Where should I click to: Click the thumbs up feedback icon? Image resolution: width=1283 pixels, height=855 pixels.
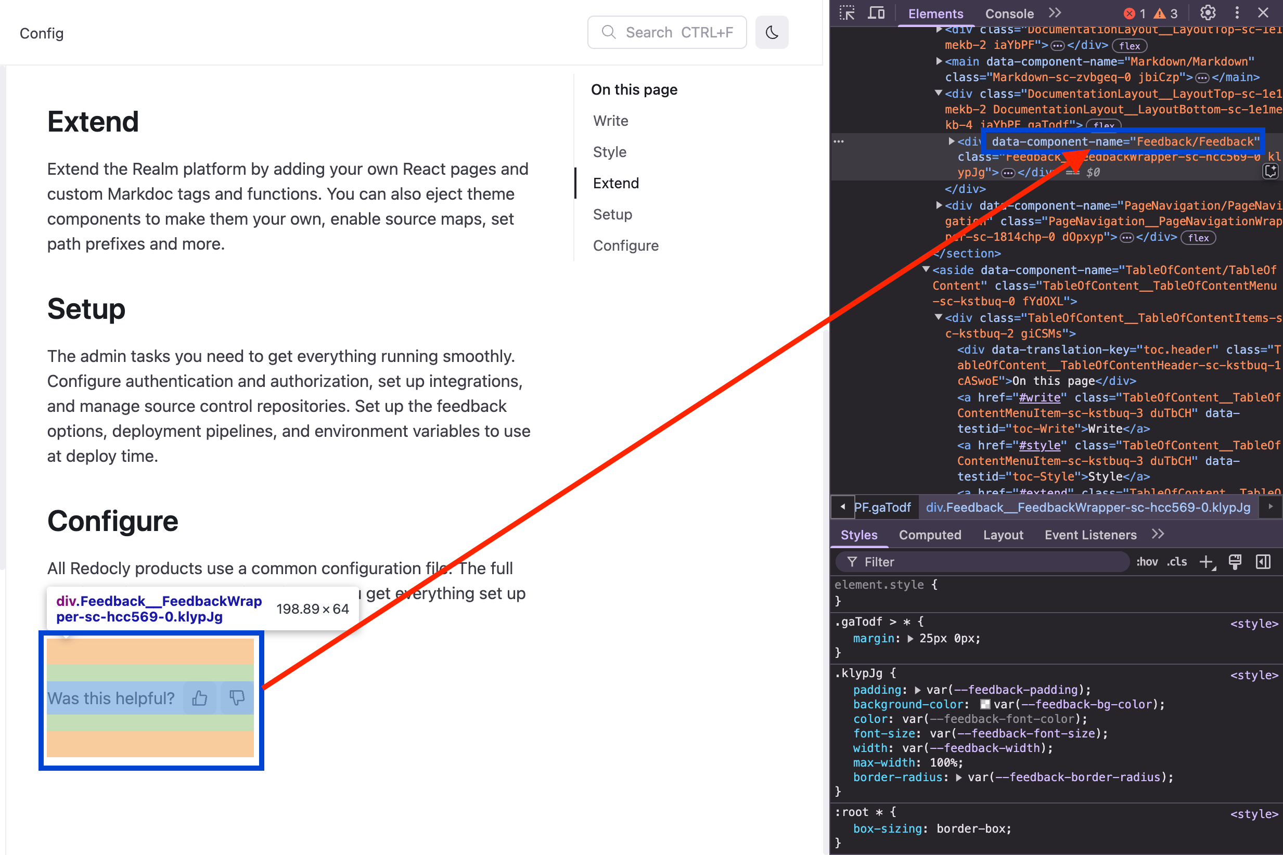pos(200,698)
